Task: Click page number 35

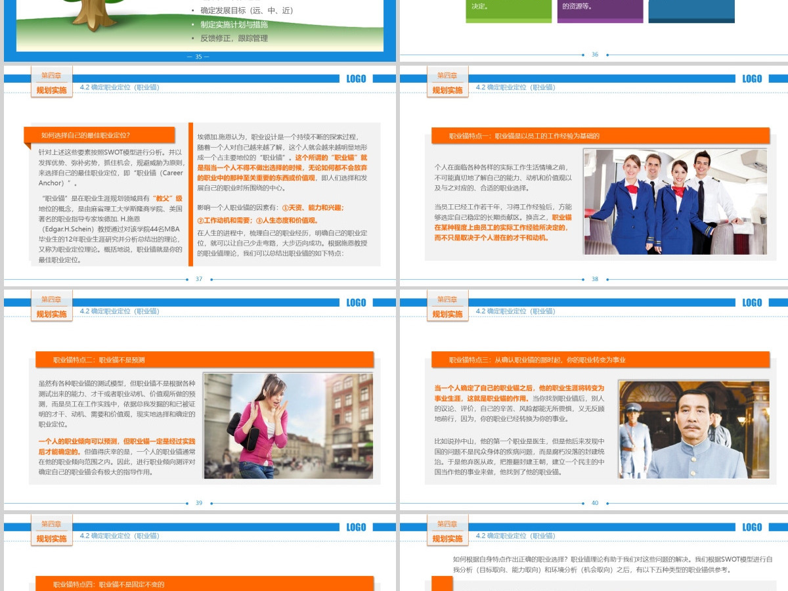Action: pyautogui.click(x=198, y=56)
